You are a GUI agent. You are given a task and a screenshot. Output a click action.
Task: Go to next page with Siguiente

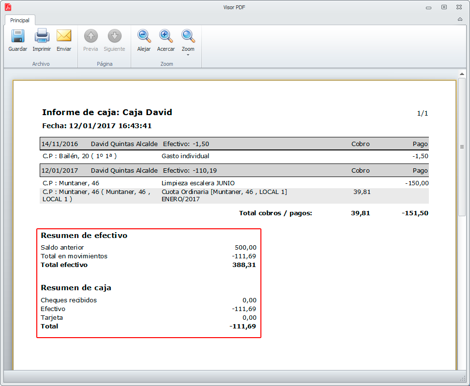pyautogui.click(x=114, y=36)
